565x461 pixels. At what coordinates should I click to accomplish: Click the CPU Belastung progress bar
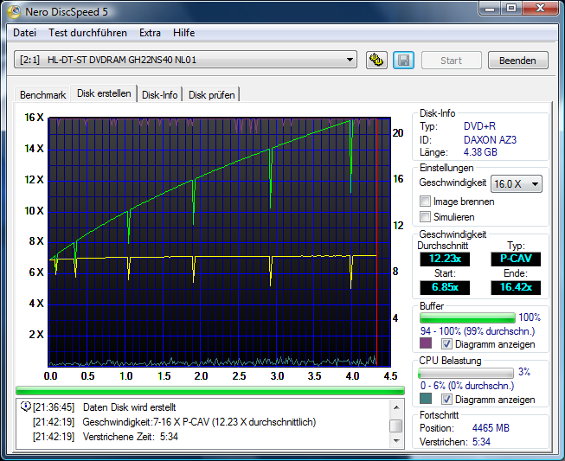465,373
